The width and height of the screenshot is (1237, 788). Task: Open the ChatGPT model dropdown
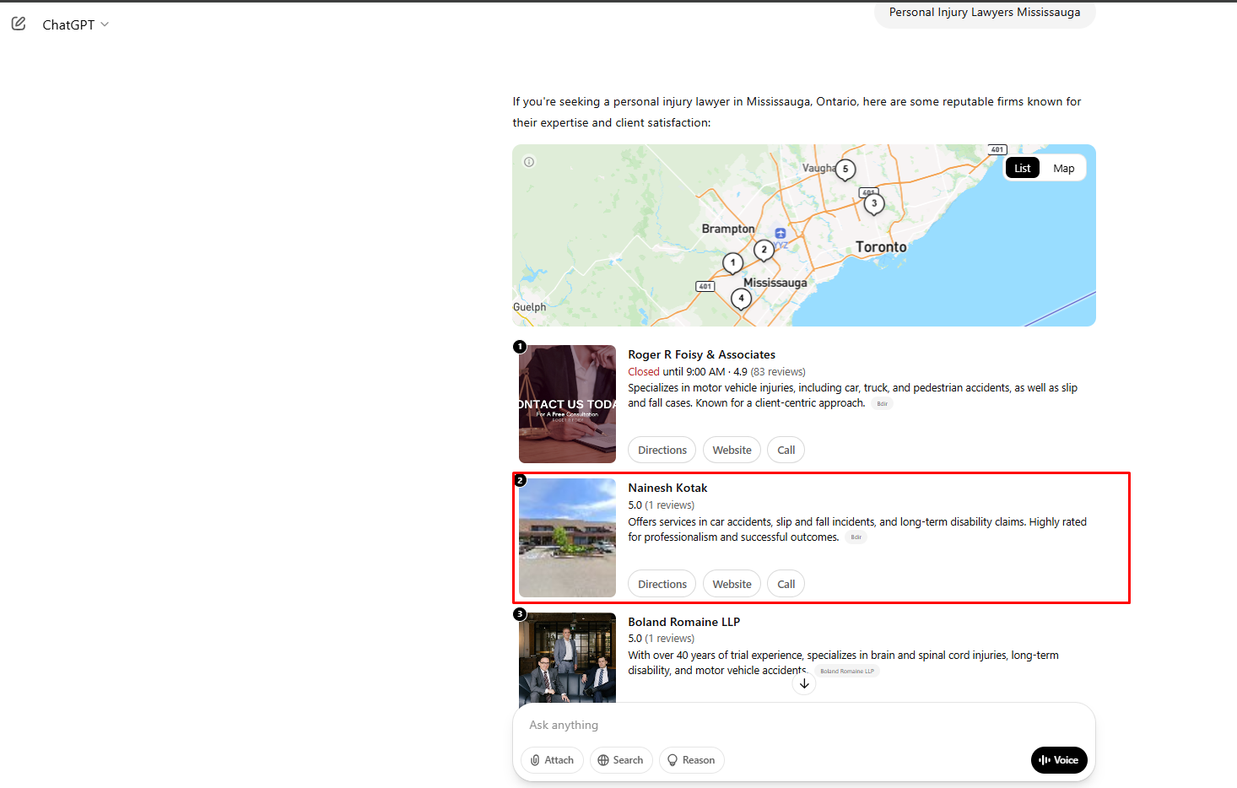76,25
